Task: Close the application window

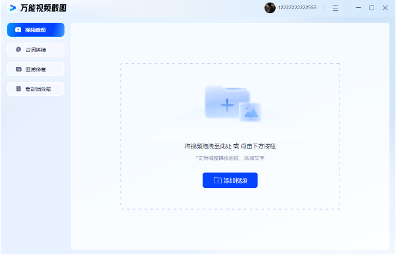Action: (385, 8)
